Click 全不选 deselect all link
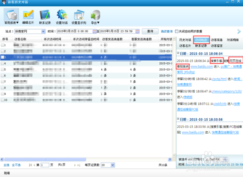Image resolution: width=243 pixels, height=177 pixels. click(16, 165)
